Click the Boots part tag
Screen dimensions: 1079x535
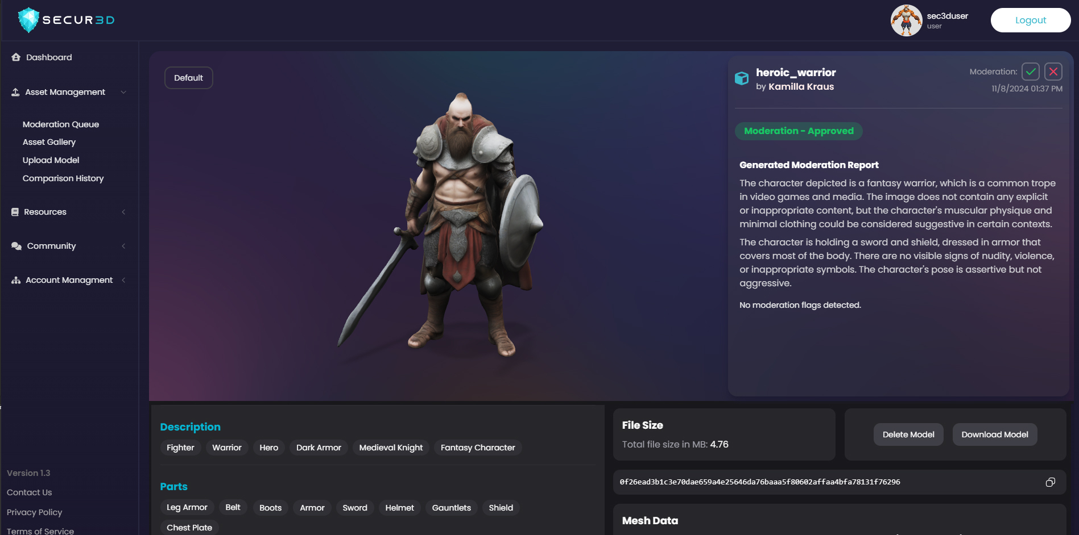pyautogui.click(x=271, y=508)
